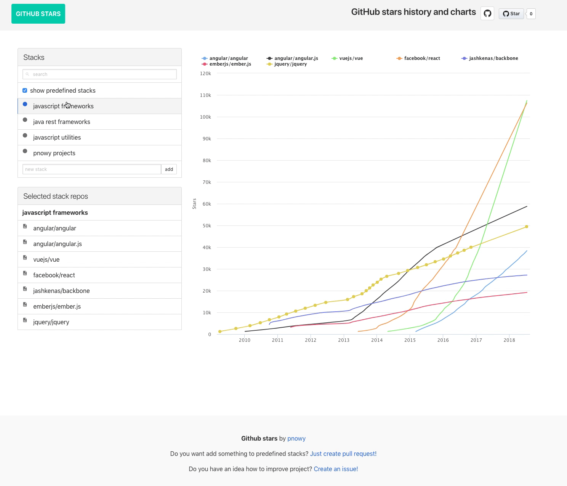
Task: Toggle jquery/jquery series in chart legend
Action: tap(287, 64)
